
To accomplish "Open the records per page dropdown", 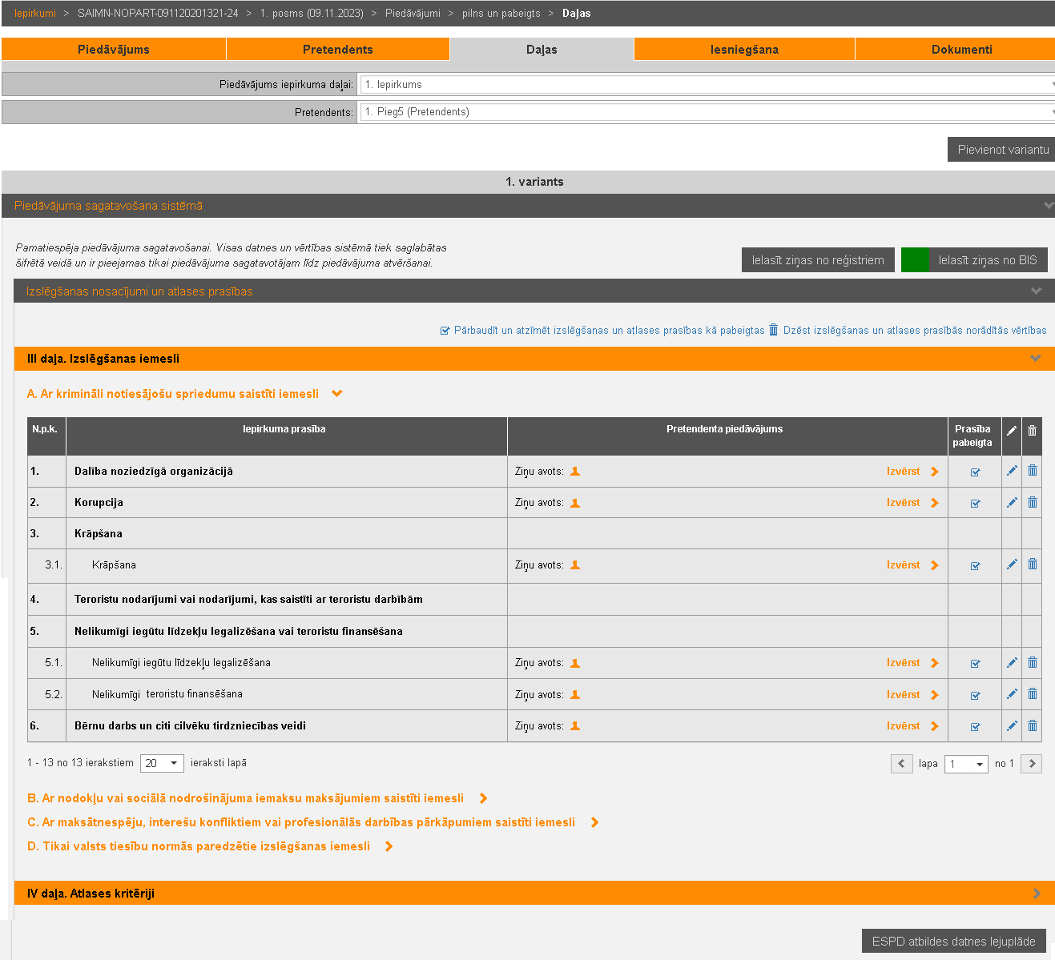I will (162, 763).
